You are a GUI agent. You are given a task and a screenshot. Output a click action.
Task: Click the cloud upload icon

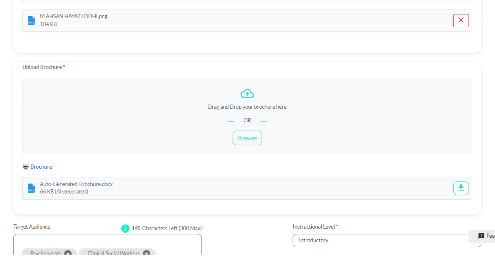click(x=247, y=94)
